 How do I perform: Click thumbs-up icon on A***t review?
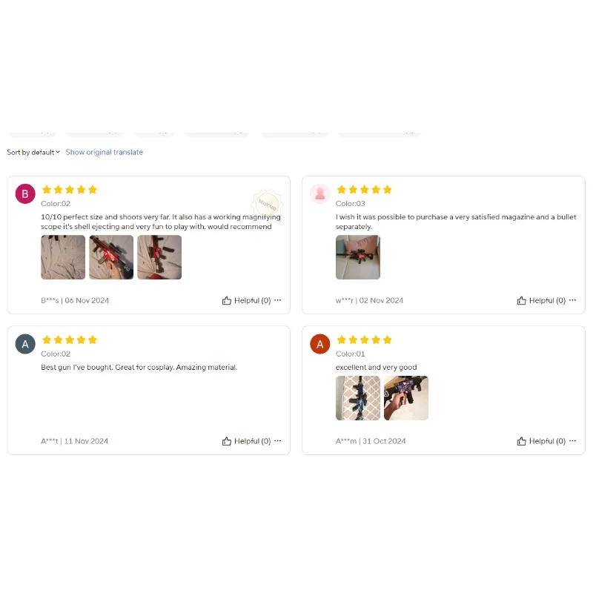(227, 441)
